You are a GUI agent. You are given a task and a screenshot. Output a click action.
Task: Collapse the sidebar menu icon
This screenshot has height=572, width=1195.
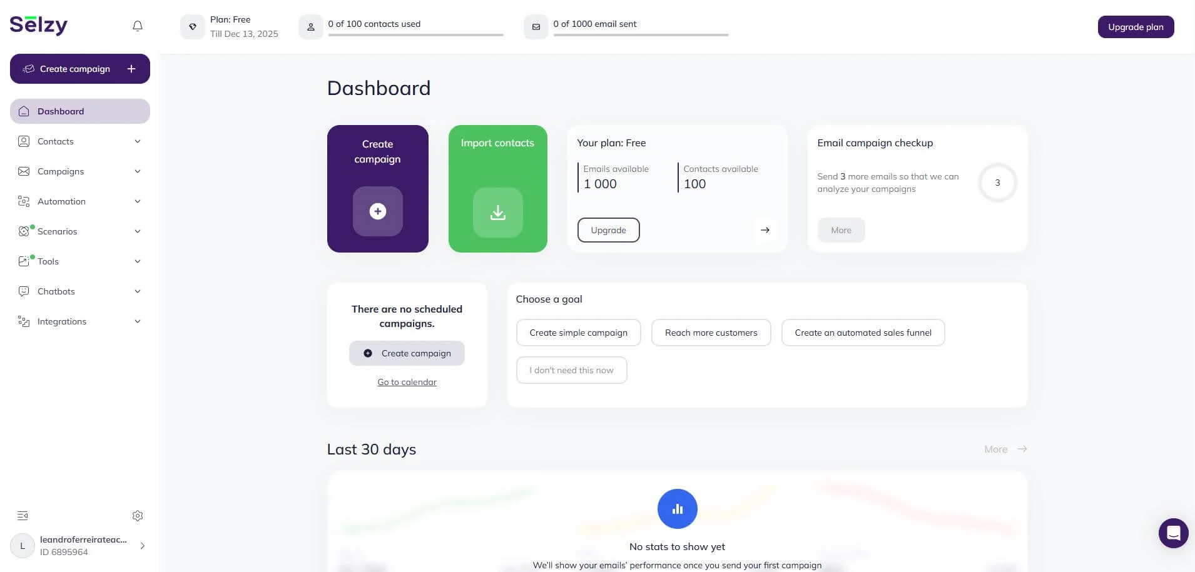[x=23, y=516]
